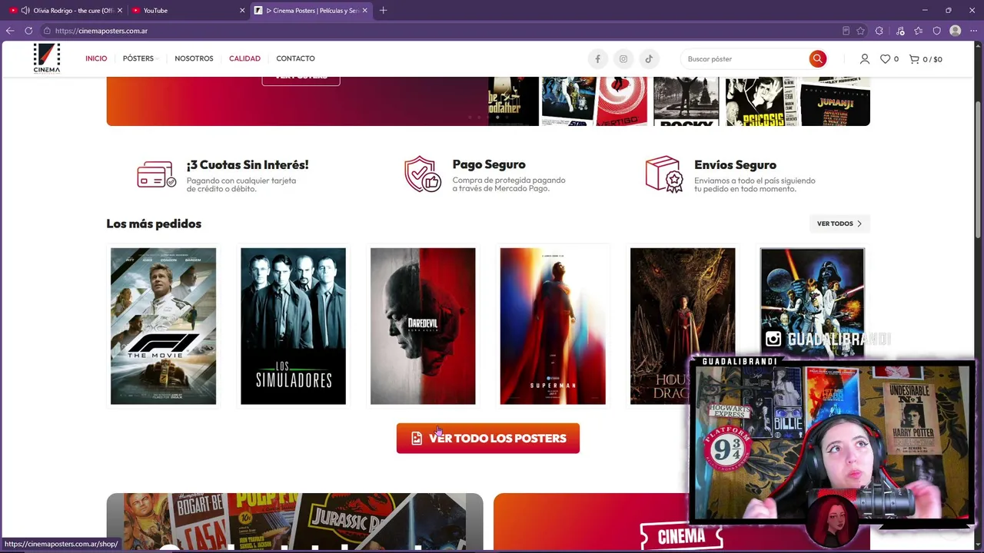View site information via the lock icon
The height and width of the screenshot is (553, 984).
(47, 31)
